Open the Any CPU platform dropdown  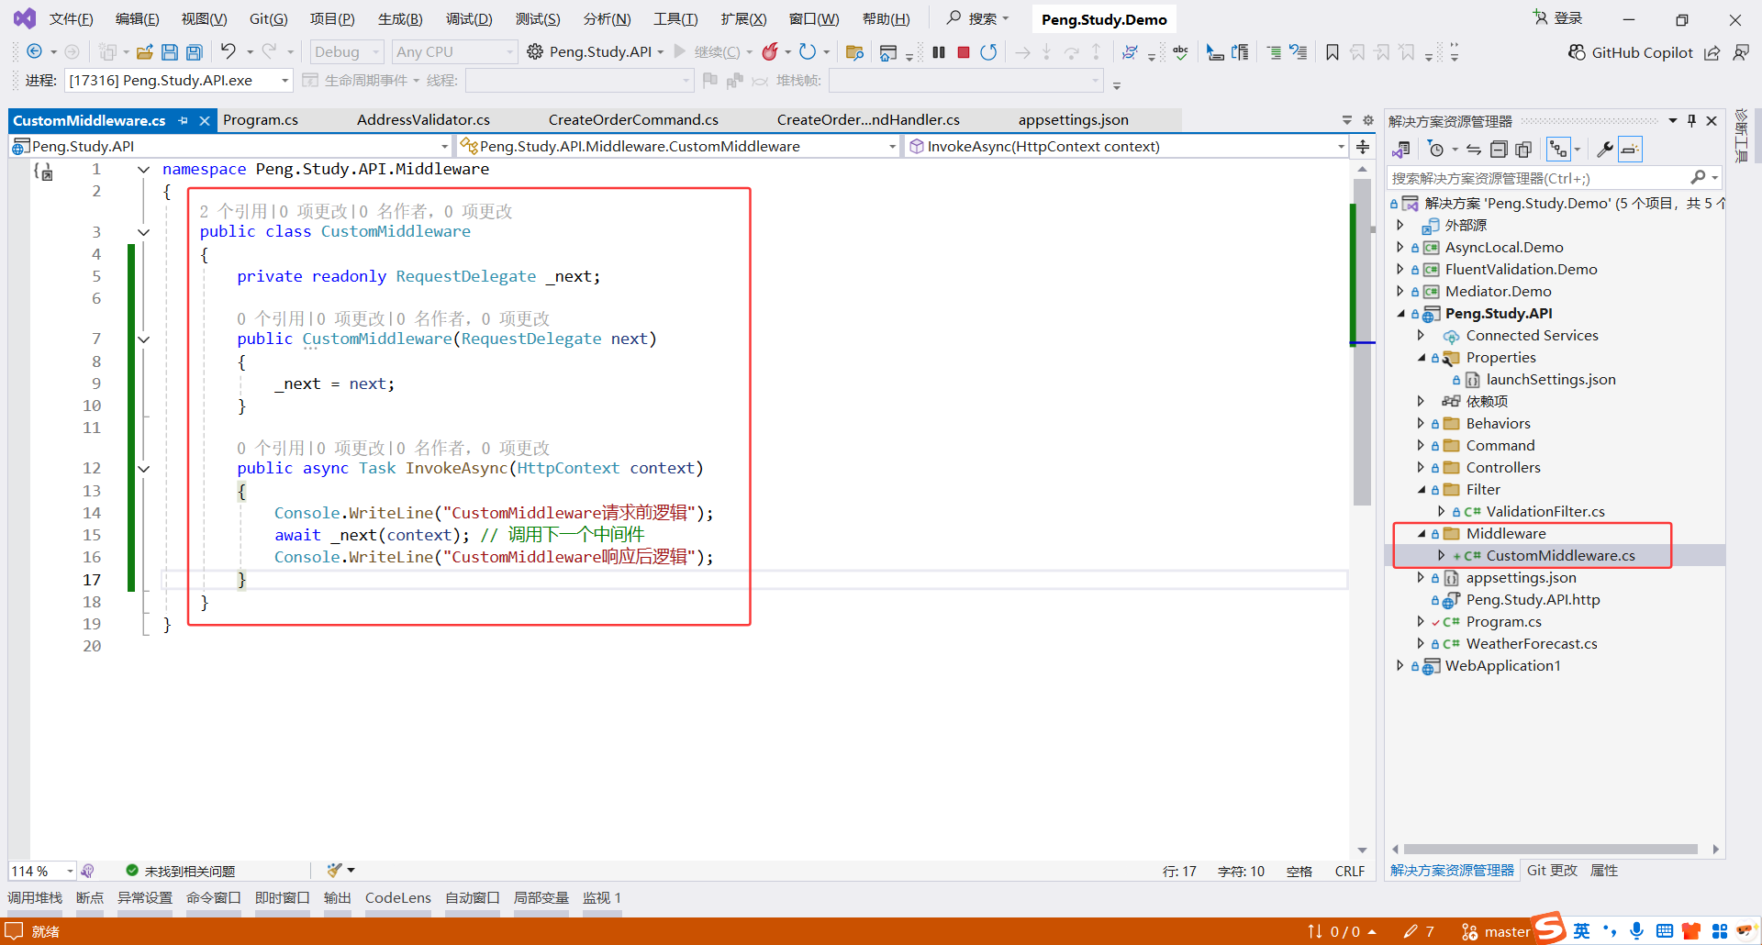click(x=455, y=52)
